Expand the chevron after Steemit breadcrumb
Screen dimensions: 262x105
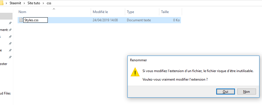coord(24,3)
